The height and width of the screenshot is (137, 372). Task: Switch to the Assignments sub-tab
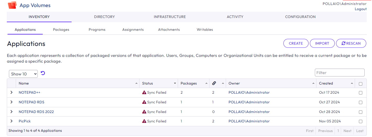tap(133, 29)
